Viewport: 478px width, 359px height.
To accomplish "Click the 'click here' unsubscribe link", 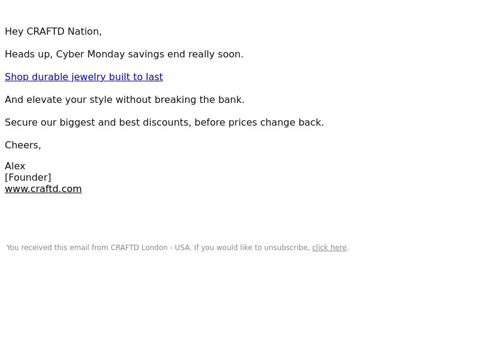I will [x=329, y=248].
